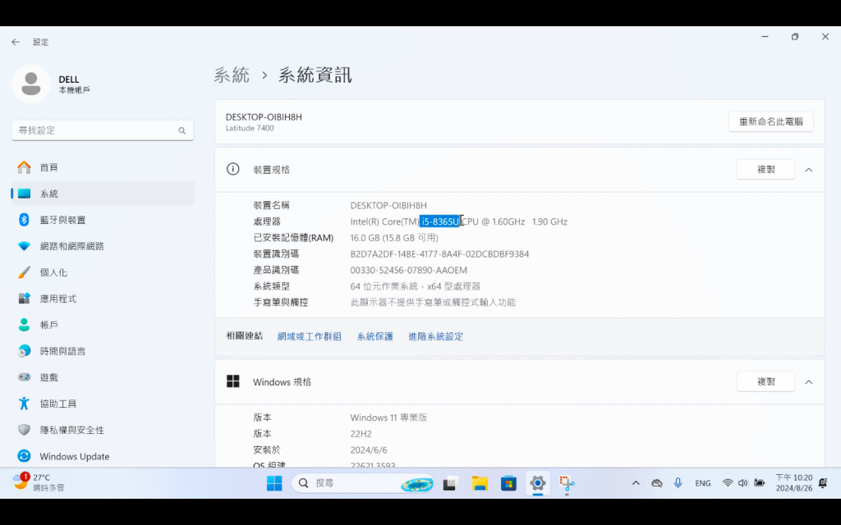
Task: Open Snipping Tool from taskbar
Action: (567, 483)
